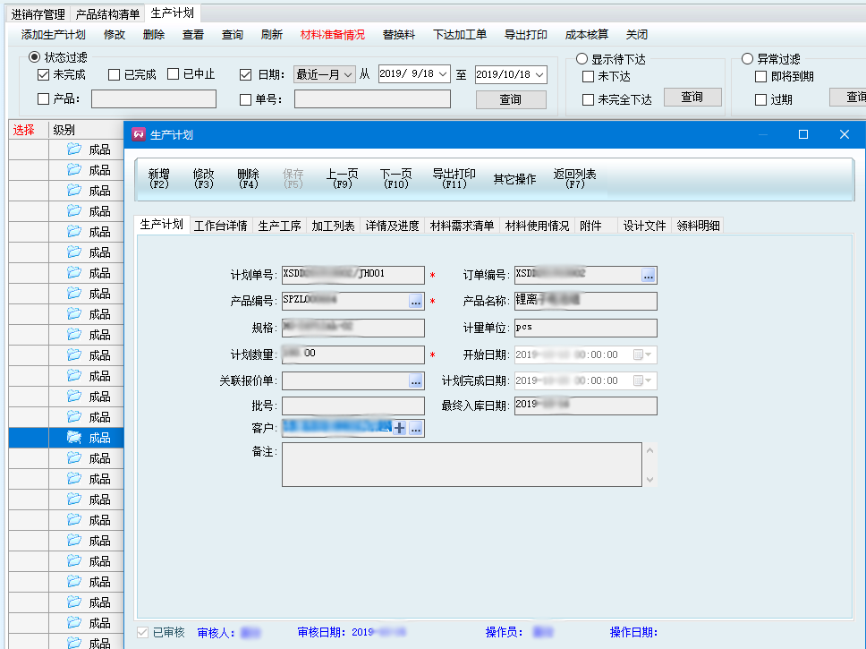Click 成本核算 in the main toolbar
Image resolution: width=866 pixels, height=649 pixels.
coord(587,34)
